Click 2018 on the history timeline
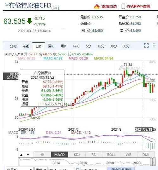 (x=110, y=163)
